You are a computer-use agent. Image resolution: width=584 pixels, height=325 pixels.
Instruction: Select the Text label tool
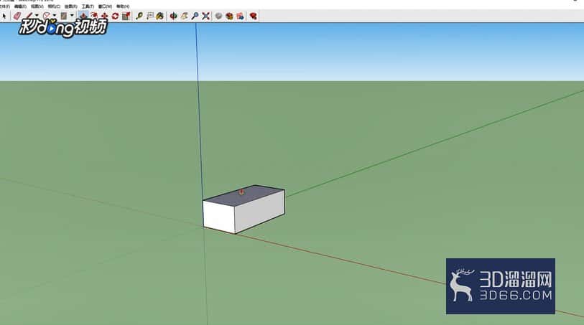(149, 16)
